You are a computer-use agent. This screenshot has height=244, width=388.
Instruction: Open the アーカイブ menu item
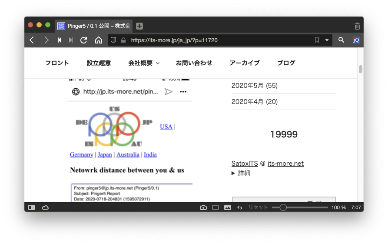click(x=244, y=63)
